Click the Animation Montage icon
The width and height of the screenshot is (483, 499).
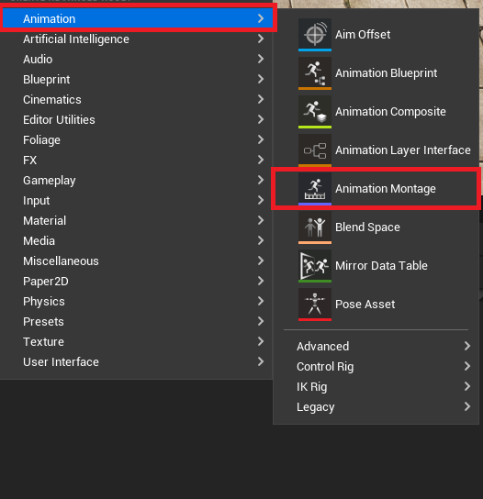click(x=315, y=189)
